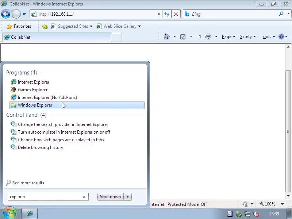The image size is (292, 219).
Task: Expand the Feeds dropdown arrow
Action: coord(191,36)
